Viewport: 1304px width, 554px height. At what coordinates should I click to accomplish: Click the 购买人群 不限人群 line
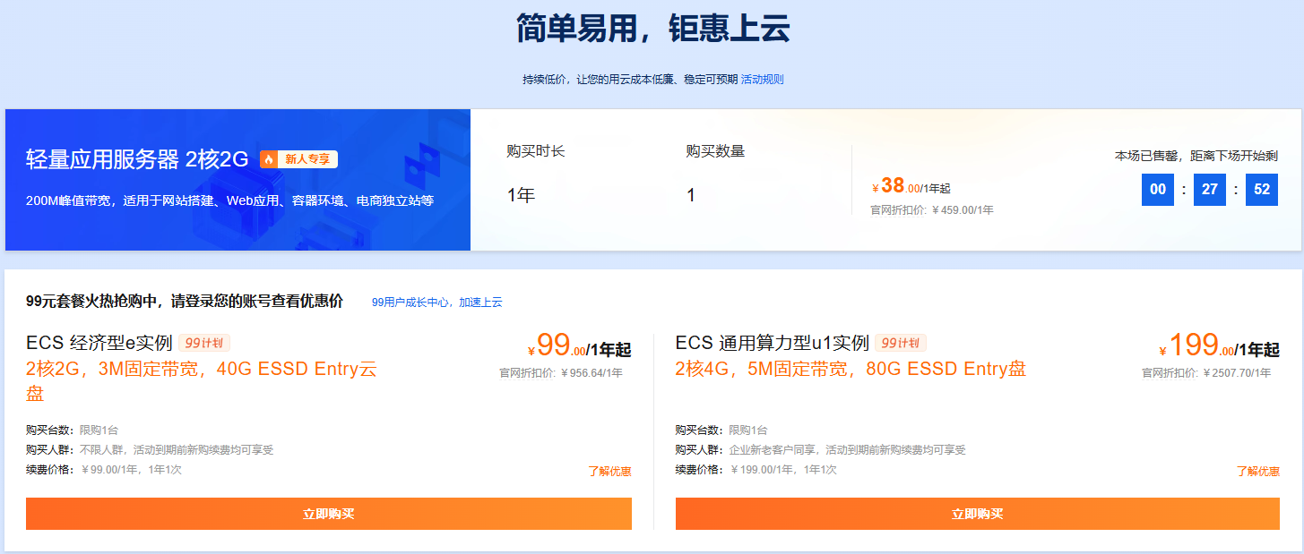[150, 450]
